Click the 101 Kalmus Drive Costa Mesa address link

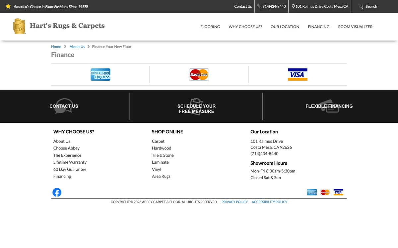click(x=322, y=6)
